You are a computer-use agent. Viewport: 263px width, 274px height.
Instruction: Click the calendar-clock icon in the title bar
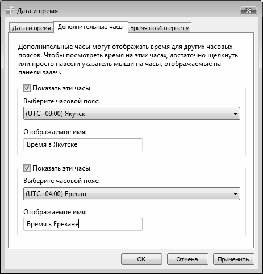pos(10,11)
